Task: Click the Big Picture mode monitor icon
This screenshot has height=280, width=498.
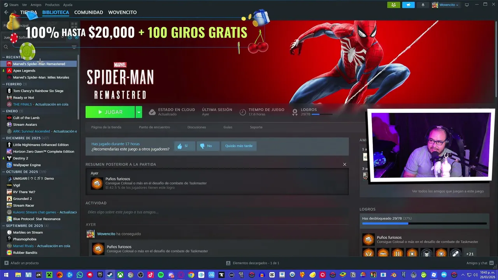Action: (x=467, y=5)
